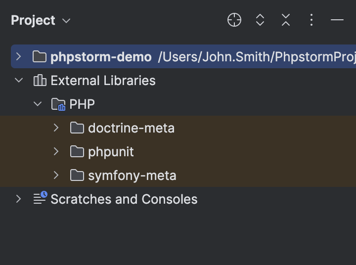Open the Project panel options menu
The height and width of the screenshot is (265, 356).
coord(311,20)
